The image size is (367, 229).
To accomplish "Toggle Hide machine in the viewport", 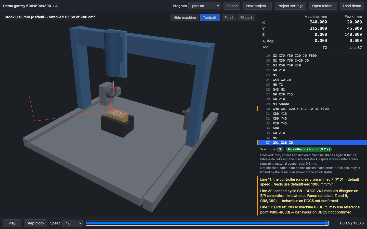I will point(185,18).
